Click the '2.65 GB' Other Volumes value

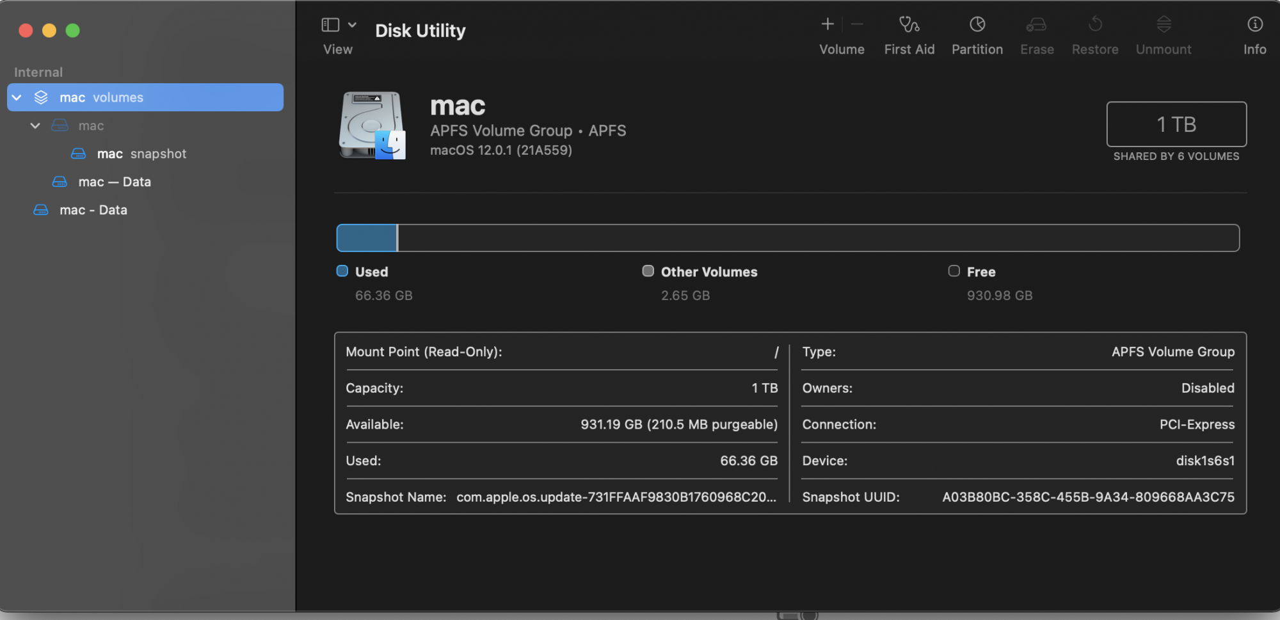click(x=685, y=296)
